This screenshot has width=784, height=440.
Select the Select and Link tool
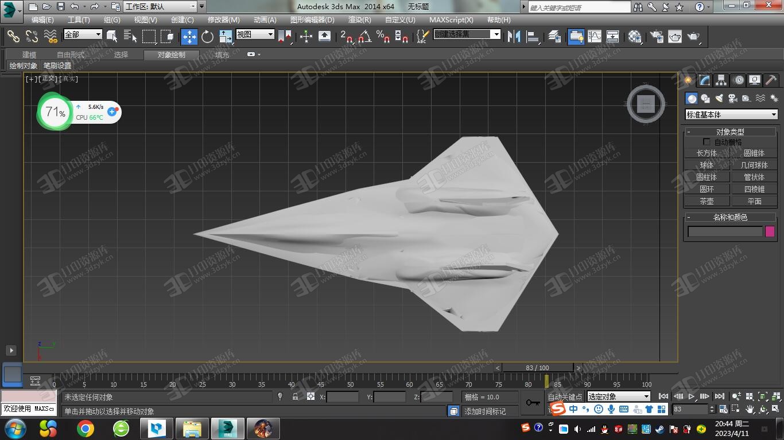13,37
